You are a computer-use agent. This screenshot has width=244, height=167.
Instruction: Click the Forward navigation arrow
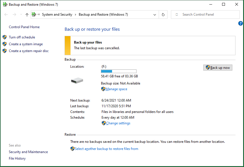click(x=14, y=15)
